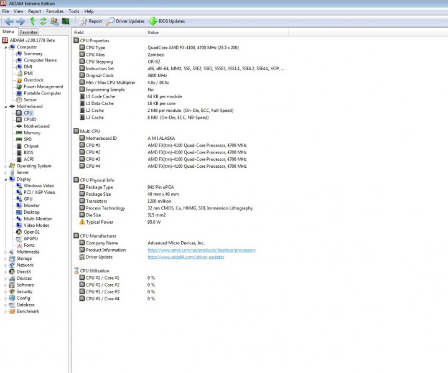Collapse the Motherboard tree node

(6, 107)
